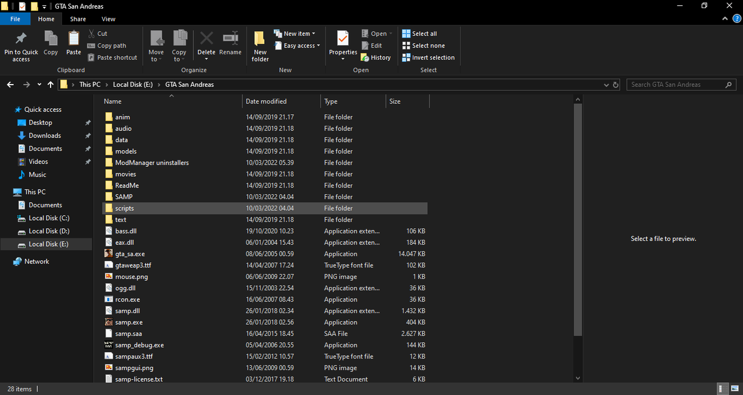Click the Copy ribbon icon
Screen dimensions: 743x395
51,38
